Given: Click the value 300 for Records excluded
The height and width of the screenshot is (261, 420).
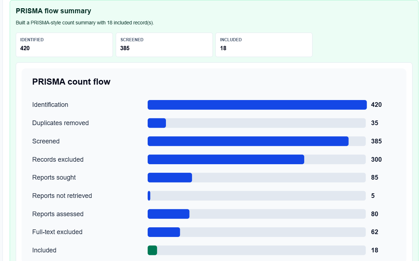Looking at the screenshot, I should (x=376, y=160).
